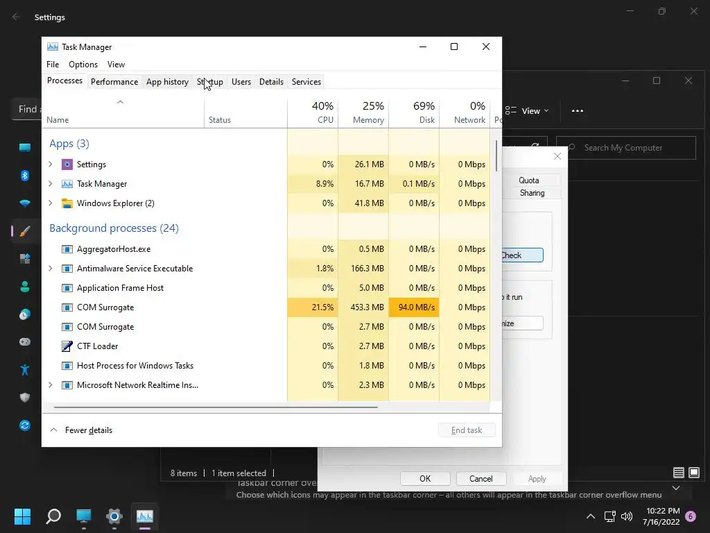Switch Explorer to details view button
The width and height of the screenshot is (710, 533).
[678, 473]
